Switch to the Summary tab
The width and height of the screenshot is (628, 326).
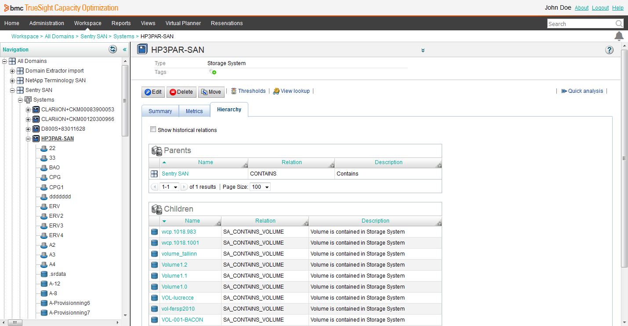pyautogui.click(x=160, y=111)
